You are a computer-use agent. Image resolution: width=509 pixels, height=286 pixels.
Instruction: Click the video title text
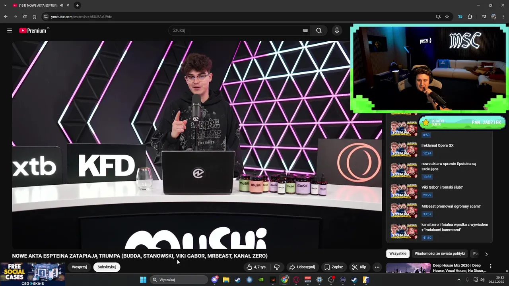point(140,256)
